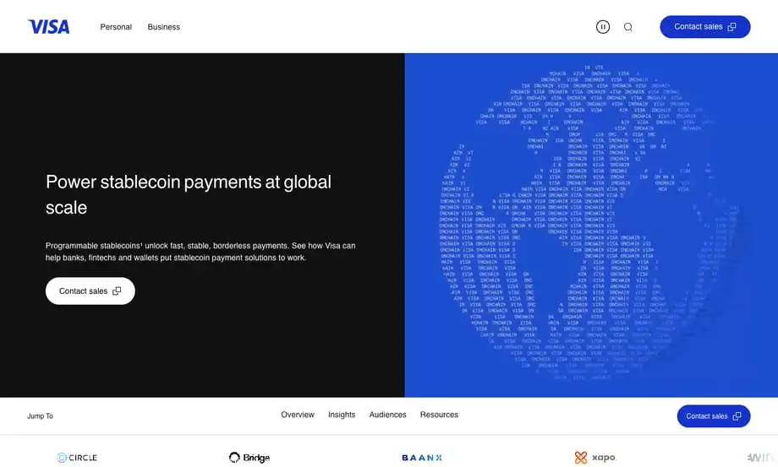Click the "Jump To" label
The image size is (778, 467).
pyautogui.click(x=41, y=416)
